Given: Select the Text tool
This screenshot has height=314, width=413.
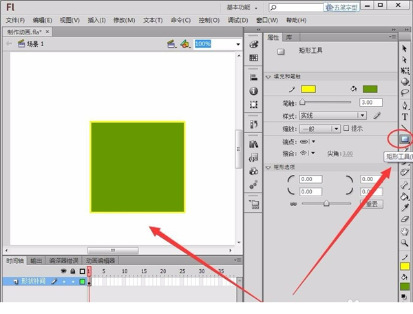Looking at the screenshot, I should (x=405, y=116).
